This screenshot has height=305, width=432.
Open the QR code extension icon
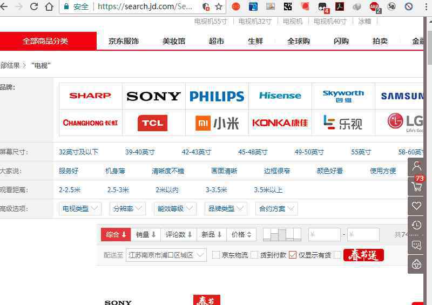point(288,6)
